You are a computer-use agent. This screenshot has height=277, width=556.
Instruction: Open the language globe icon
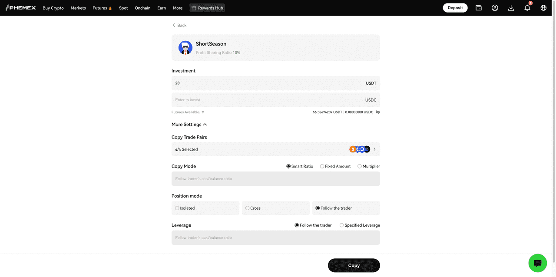[x=543, y=8]
